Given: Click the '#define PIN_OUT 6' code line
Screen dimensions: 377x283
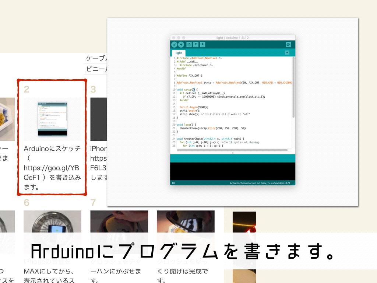Looking at the screenshot, I should tap(190, 76).
